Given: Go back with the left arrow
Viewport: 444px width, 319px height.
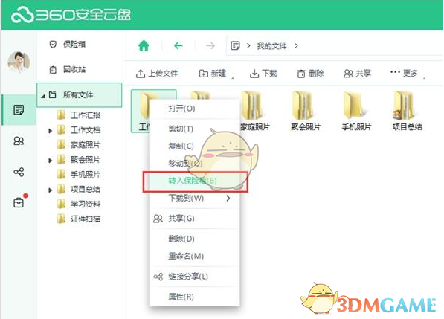Looking at the screenshot, I should (x=178, y=45).
